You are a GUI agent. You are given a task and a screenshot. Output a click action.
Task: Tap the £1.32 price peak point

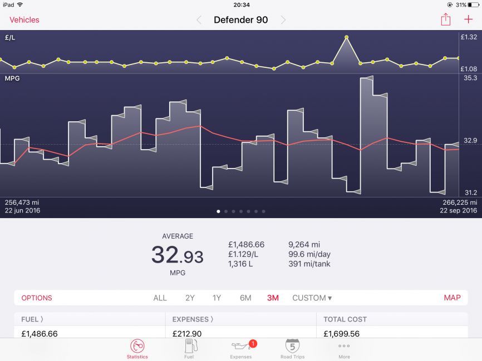[x=346, y=37]
